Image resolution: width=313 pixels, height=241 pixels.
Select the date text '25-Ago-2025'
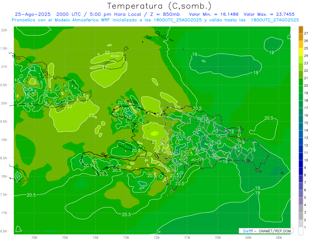coord(33,15)
